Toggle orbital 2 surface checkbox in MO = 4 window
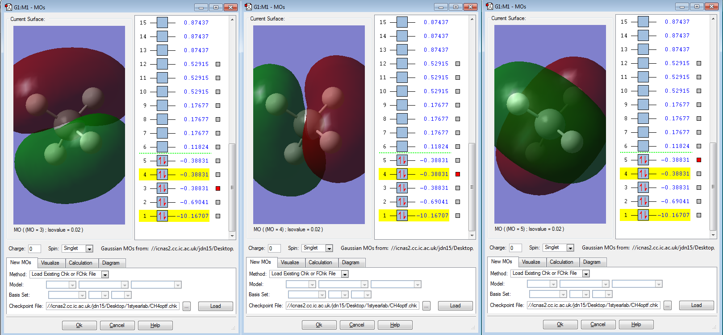This screenshot has height=335, width=723. [458, 202]
